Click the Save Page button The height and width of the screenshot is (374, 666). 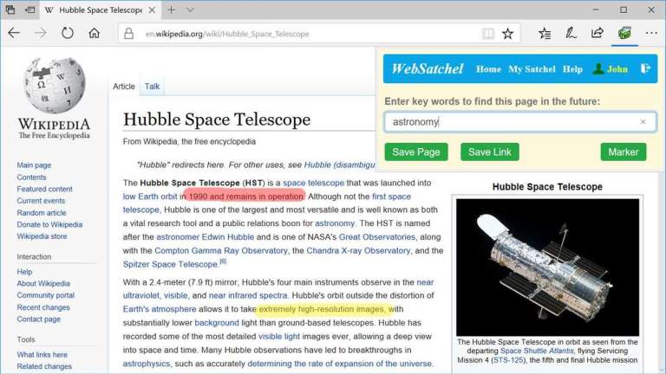tap(416, 152)
